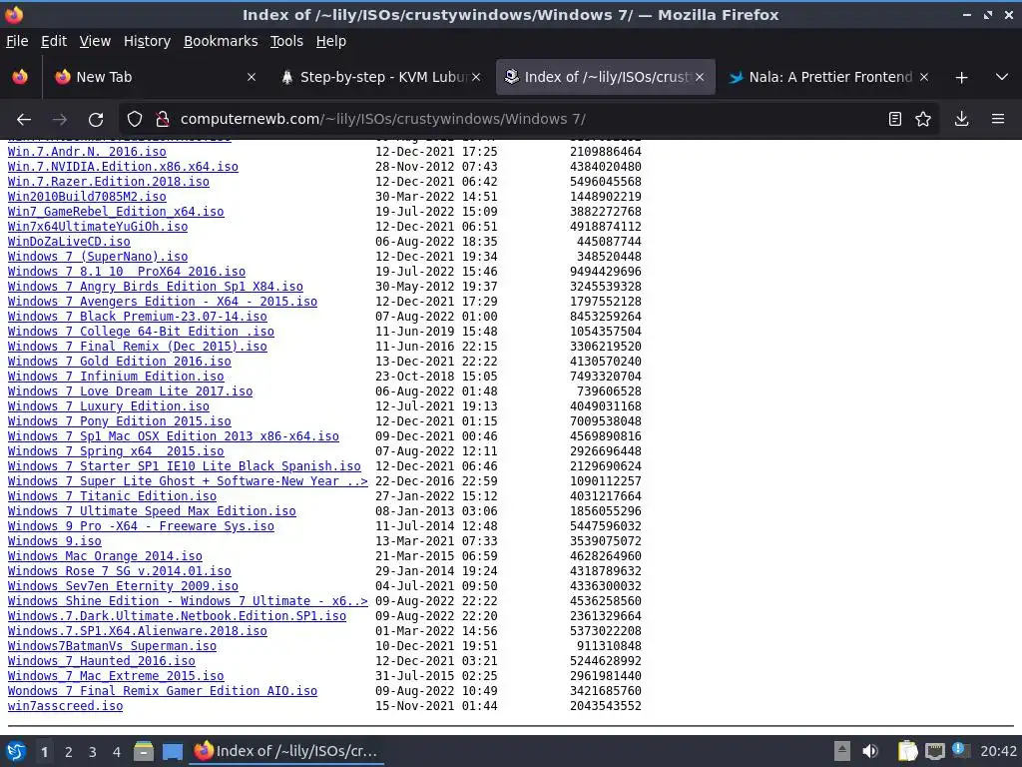1022x767 pixels.
Task: Open Windows_9.iso link
Action: tap(54, 541)
